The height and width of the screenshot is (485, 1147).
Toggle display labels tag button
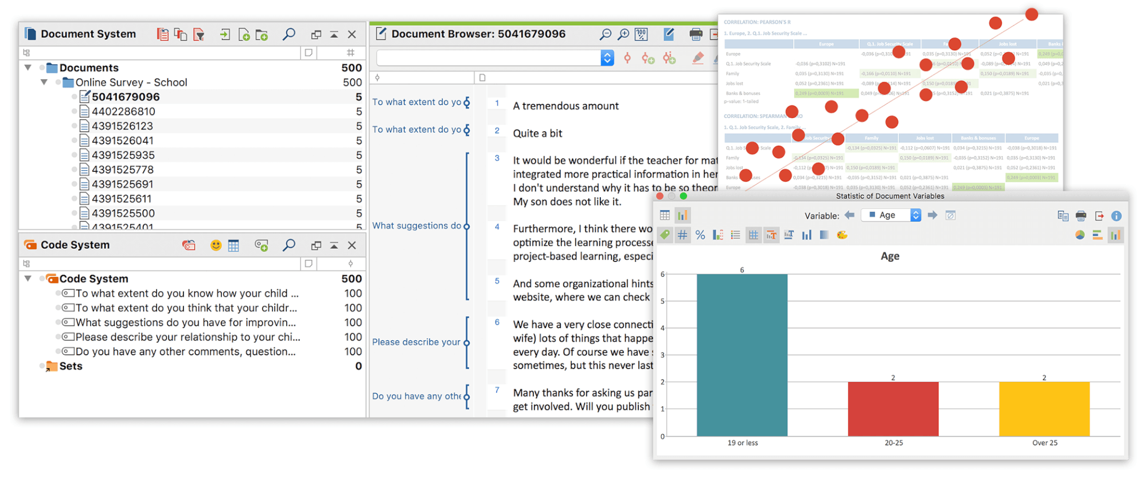coord(665,234)
